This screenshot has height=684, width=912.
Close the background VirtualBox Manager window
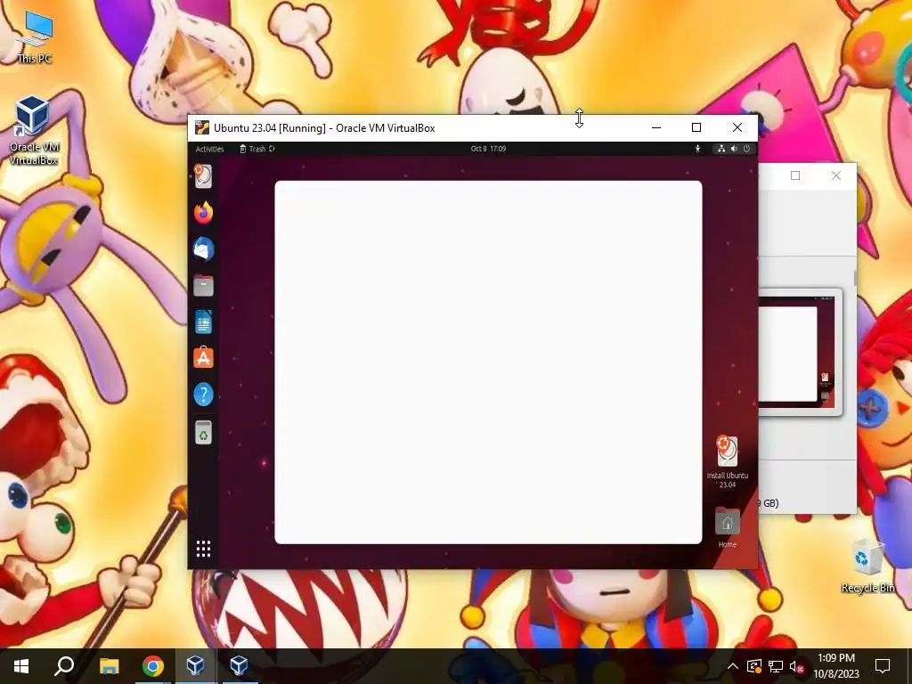click(835, 175)
